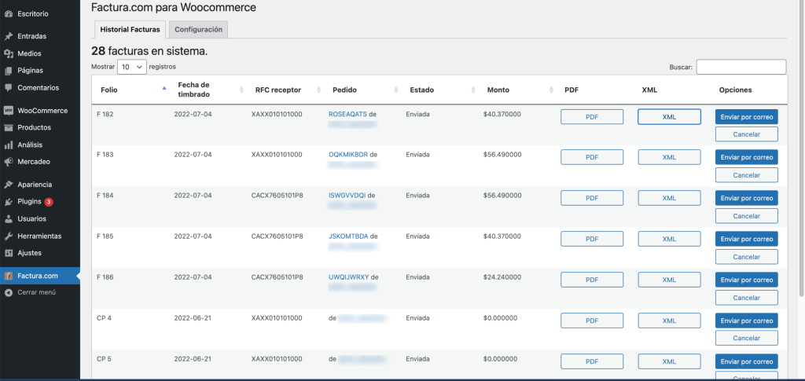The height and width of the screenshot is (381, 805).
Task: Click the Medios media icon
Action: tap(8, 54)
